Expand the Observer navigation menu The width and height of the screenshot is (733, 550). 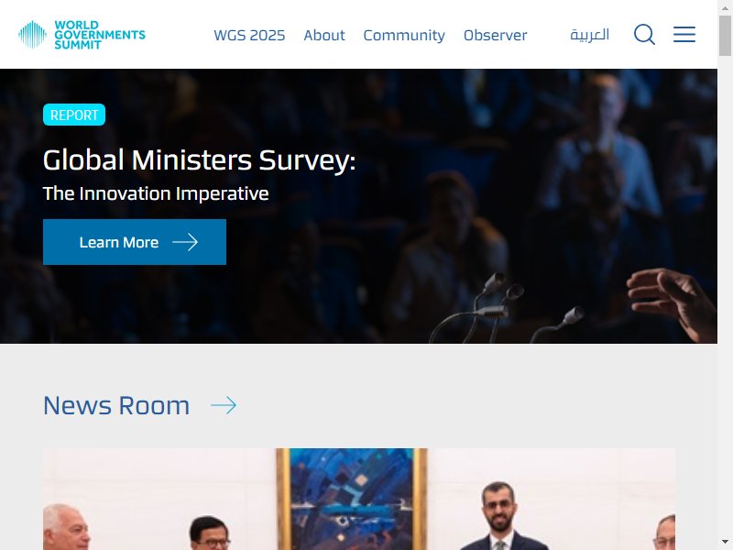click(495, 35)
